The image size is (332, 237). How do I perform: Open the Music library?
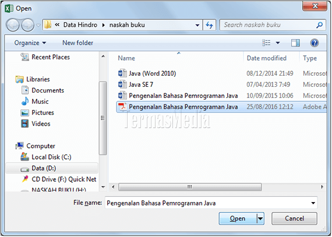(x=40, y=101)
